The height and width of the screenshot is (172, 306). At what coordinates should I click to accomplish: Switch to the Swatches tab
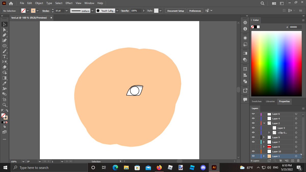click(257, 101)
